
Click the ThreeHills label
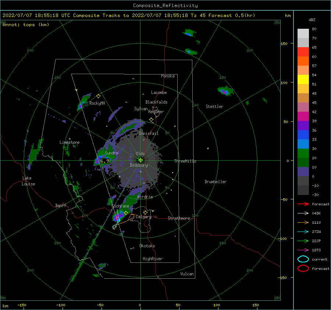click(x=185, y=161)
